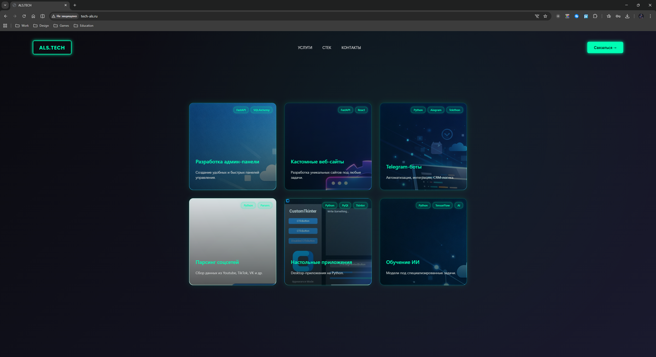Image resolution: width=656 pixels, height=357 pixels.
Task: Bookmark this page with the star
Action: tap(545, 16)
